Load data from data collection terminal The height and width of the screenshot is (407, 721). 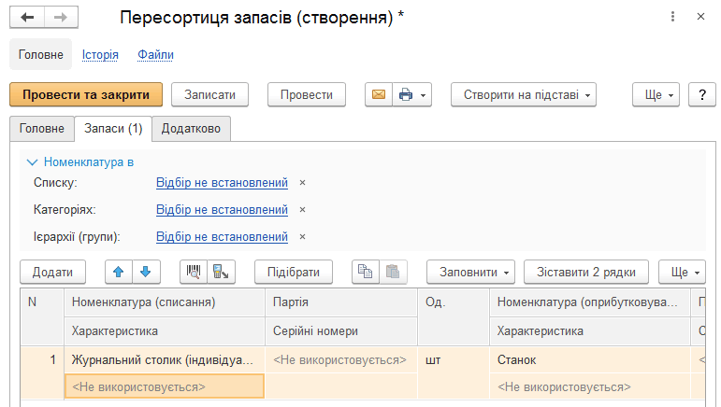(222, 272)
